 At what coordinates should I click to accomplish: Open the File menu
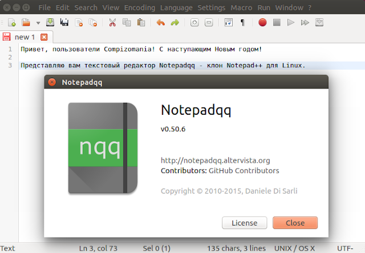(x=44, y=7)
